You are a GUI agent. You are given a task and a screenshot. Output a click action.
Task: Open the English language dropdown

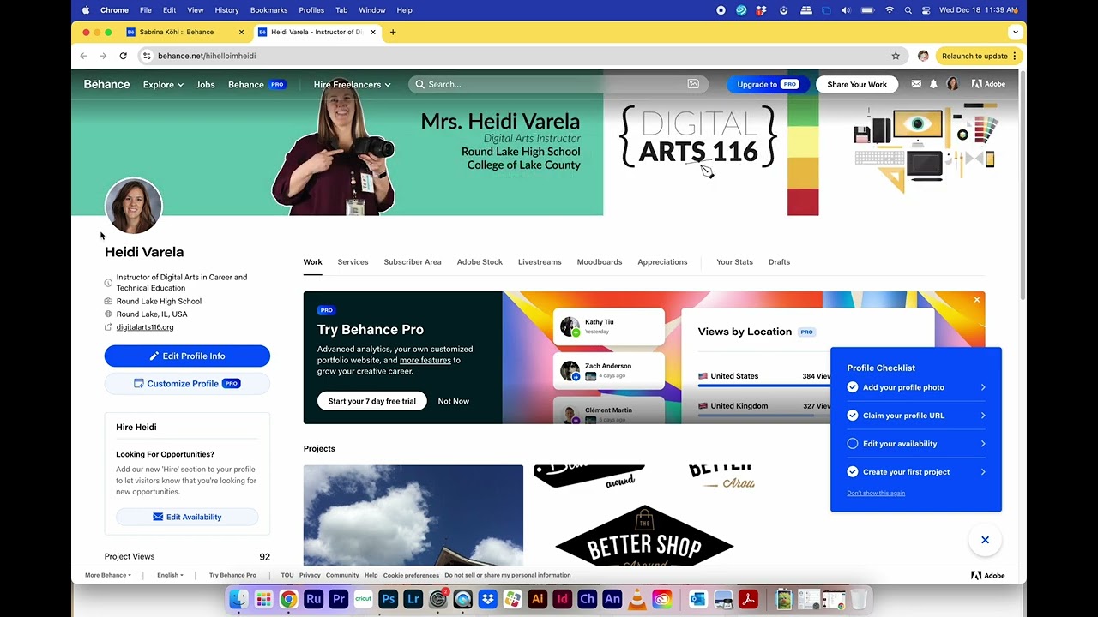point(170,575)
